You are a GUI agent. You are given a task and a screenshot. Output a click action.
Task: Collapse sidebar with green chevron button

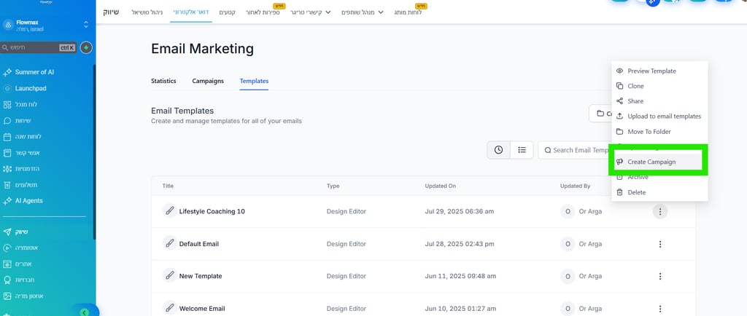[x=85, y=312]
